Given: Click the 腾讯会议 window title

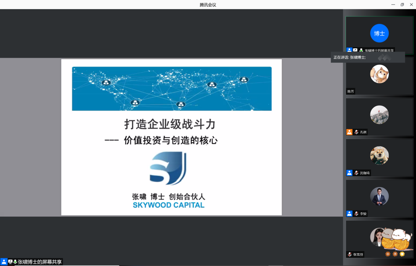Looking at the screenshot, I should 208,5.
